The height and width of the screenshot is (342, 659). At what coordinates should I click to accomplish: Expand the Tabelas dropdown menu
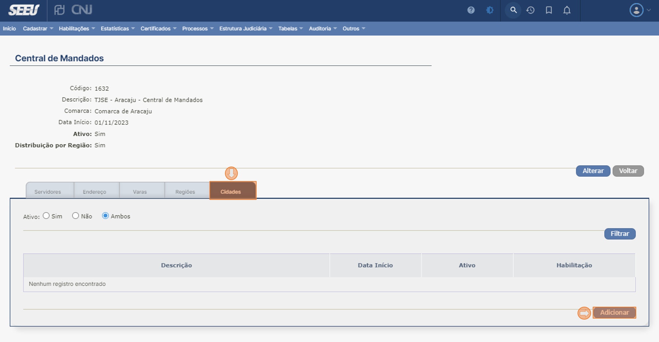click(x=290, y=29)
